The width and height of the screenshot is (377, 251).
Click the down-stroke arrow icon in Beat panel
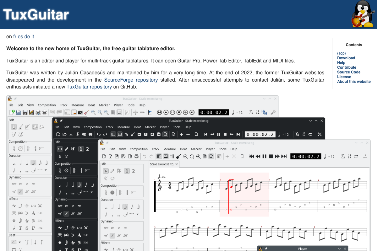(x=35, y=242)
